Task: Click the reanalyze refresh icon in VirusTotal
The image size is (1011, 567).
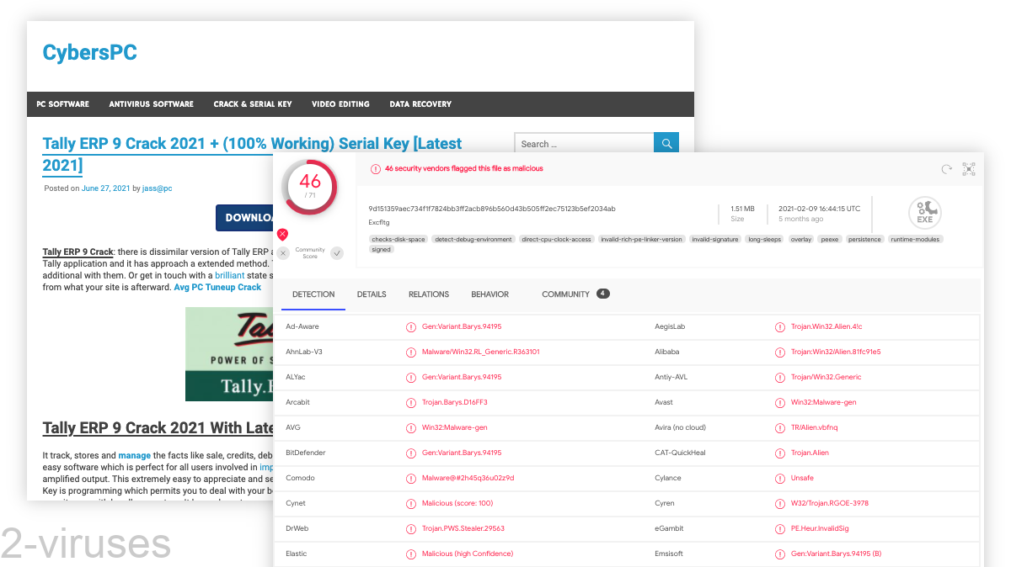Action: coord(947,169)
